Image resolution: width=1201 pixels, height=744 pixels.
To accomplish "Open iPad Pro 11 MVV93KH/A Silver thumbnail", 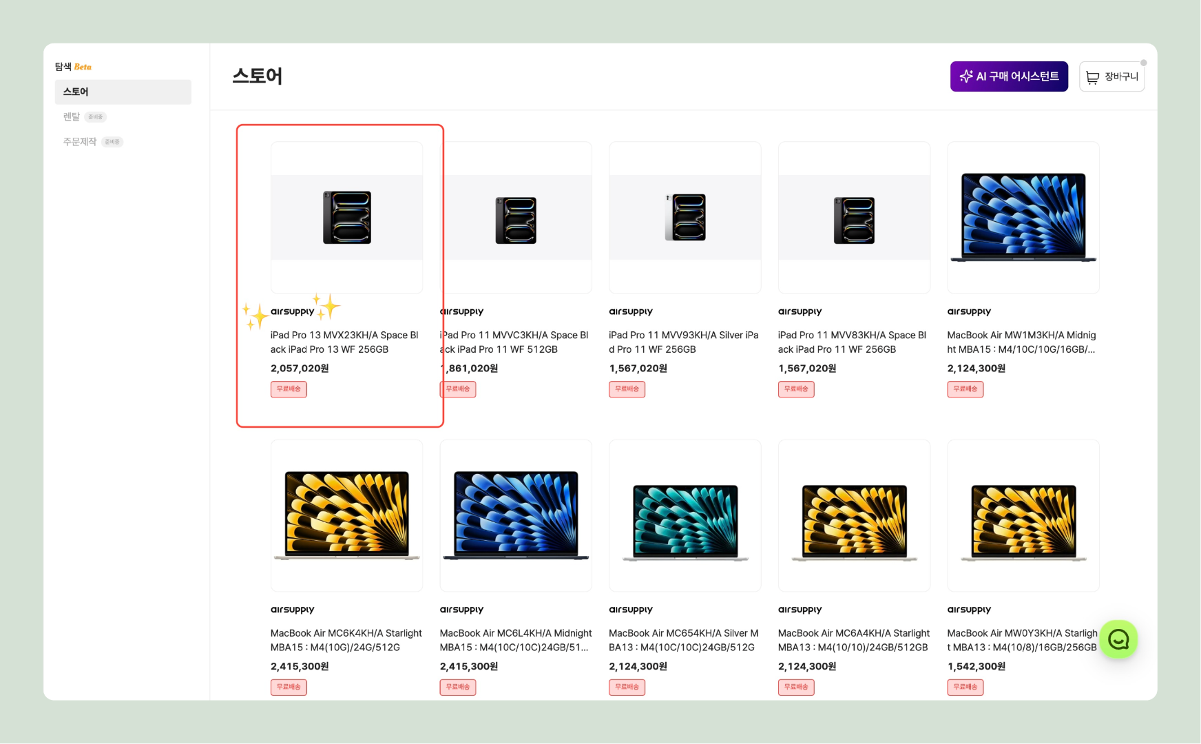I will pyautogui.click(x=685, y=218).
